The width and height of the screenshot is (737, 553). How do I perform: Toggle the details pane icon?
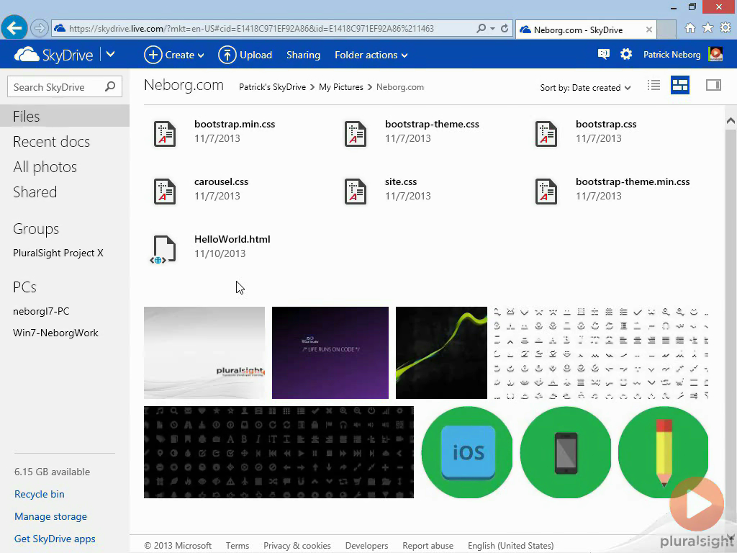713,85
